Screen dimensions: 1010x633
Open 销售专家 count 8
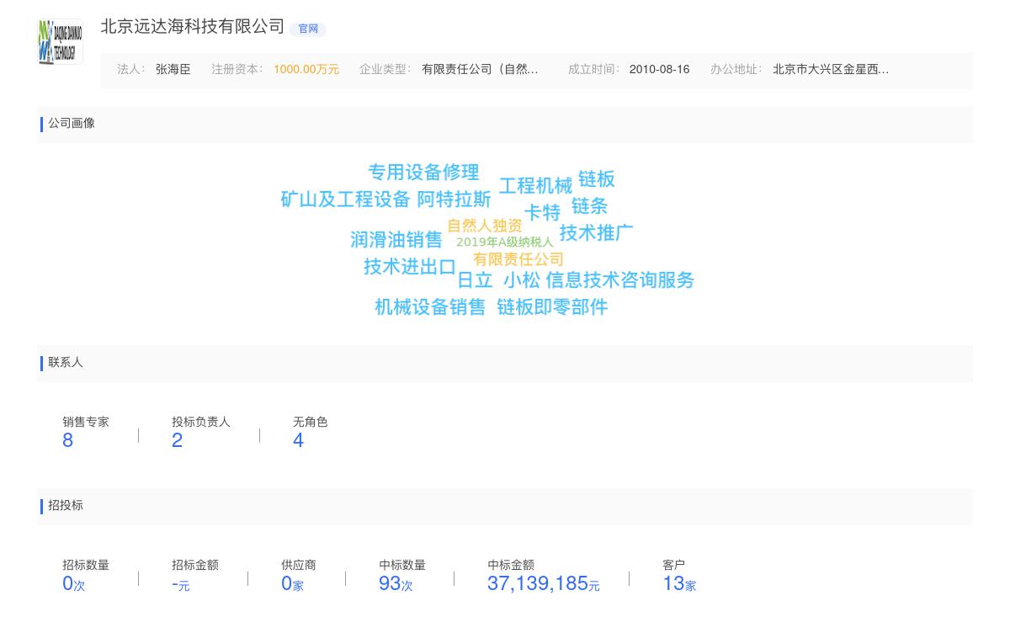click(x=68, y=440)
